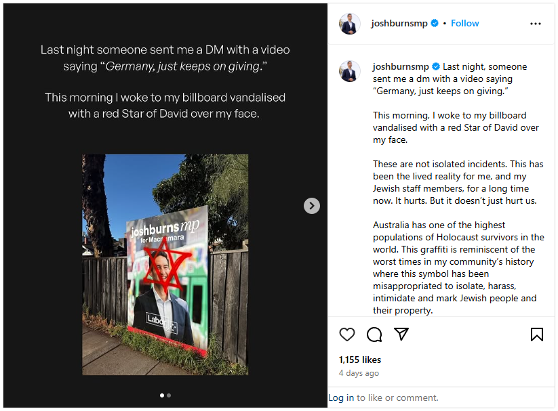This screenshot has width=558, height=411.
Task: Select the first carousel dot indicator
Action: [x=162, y=395]
